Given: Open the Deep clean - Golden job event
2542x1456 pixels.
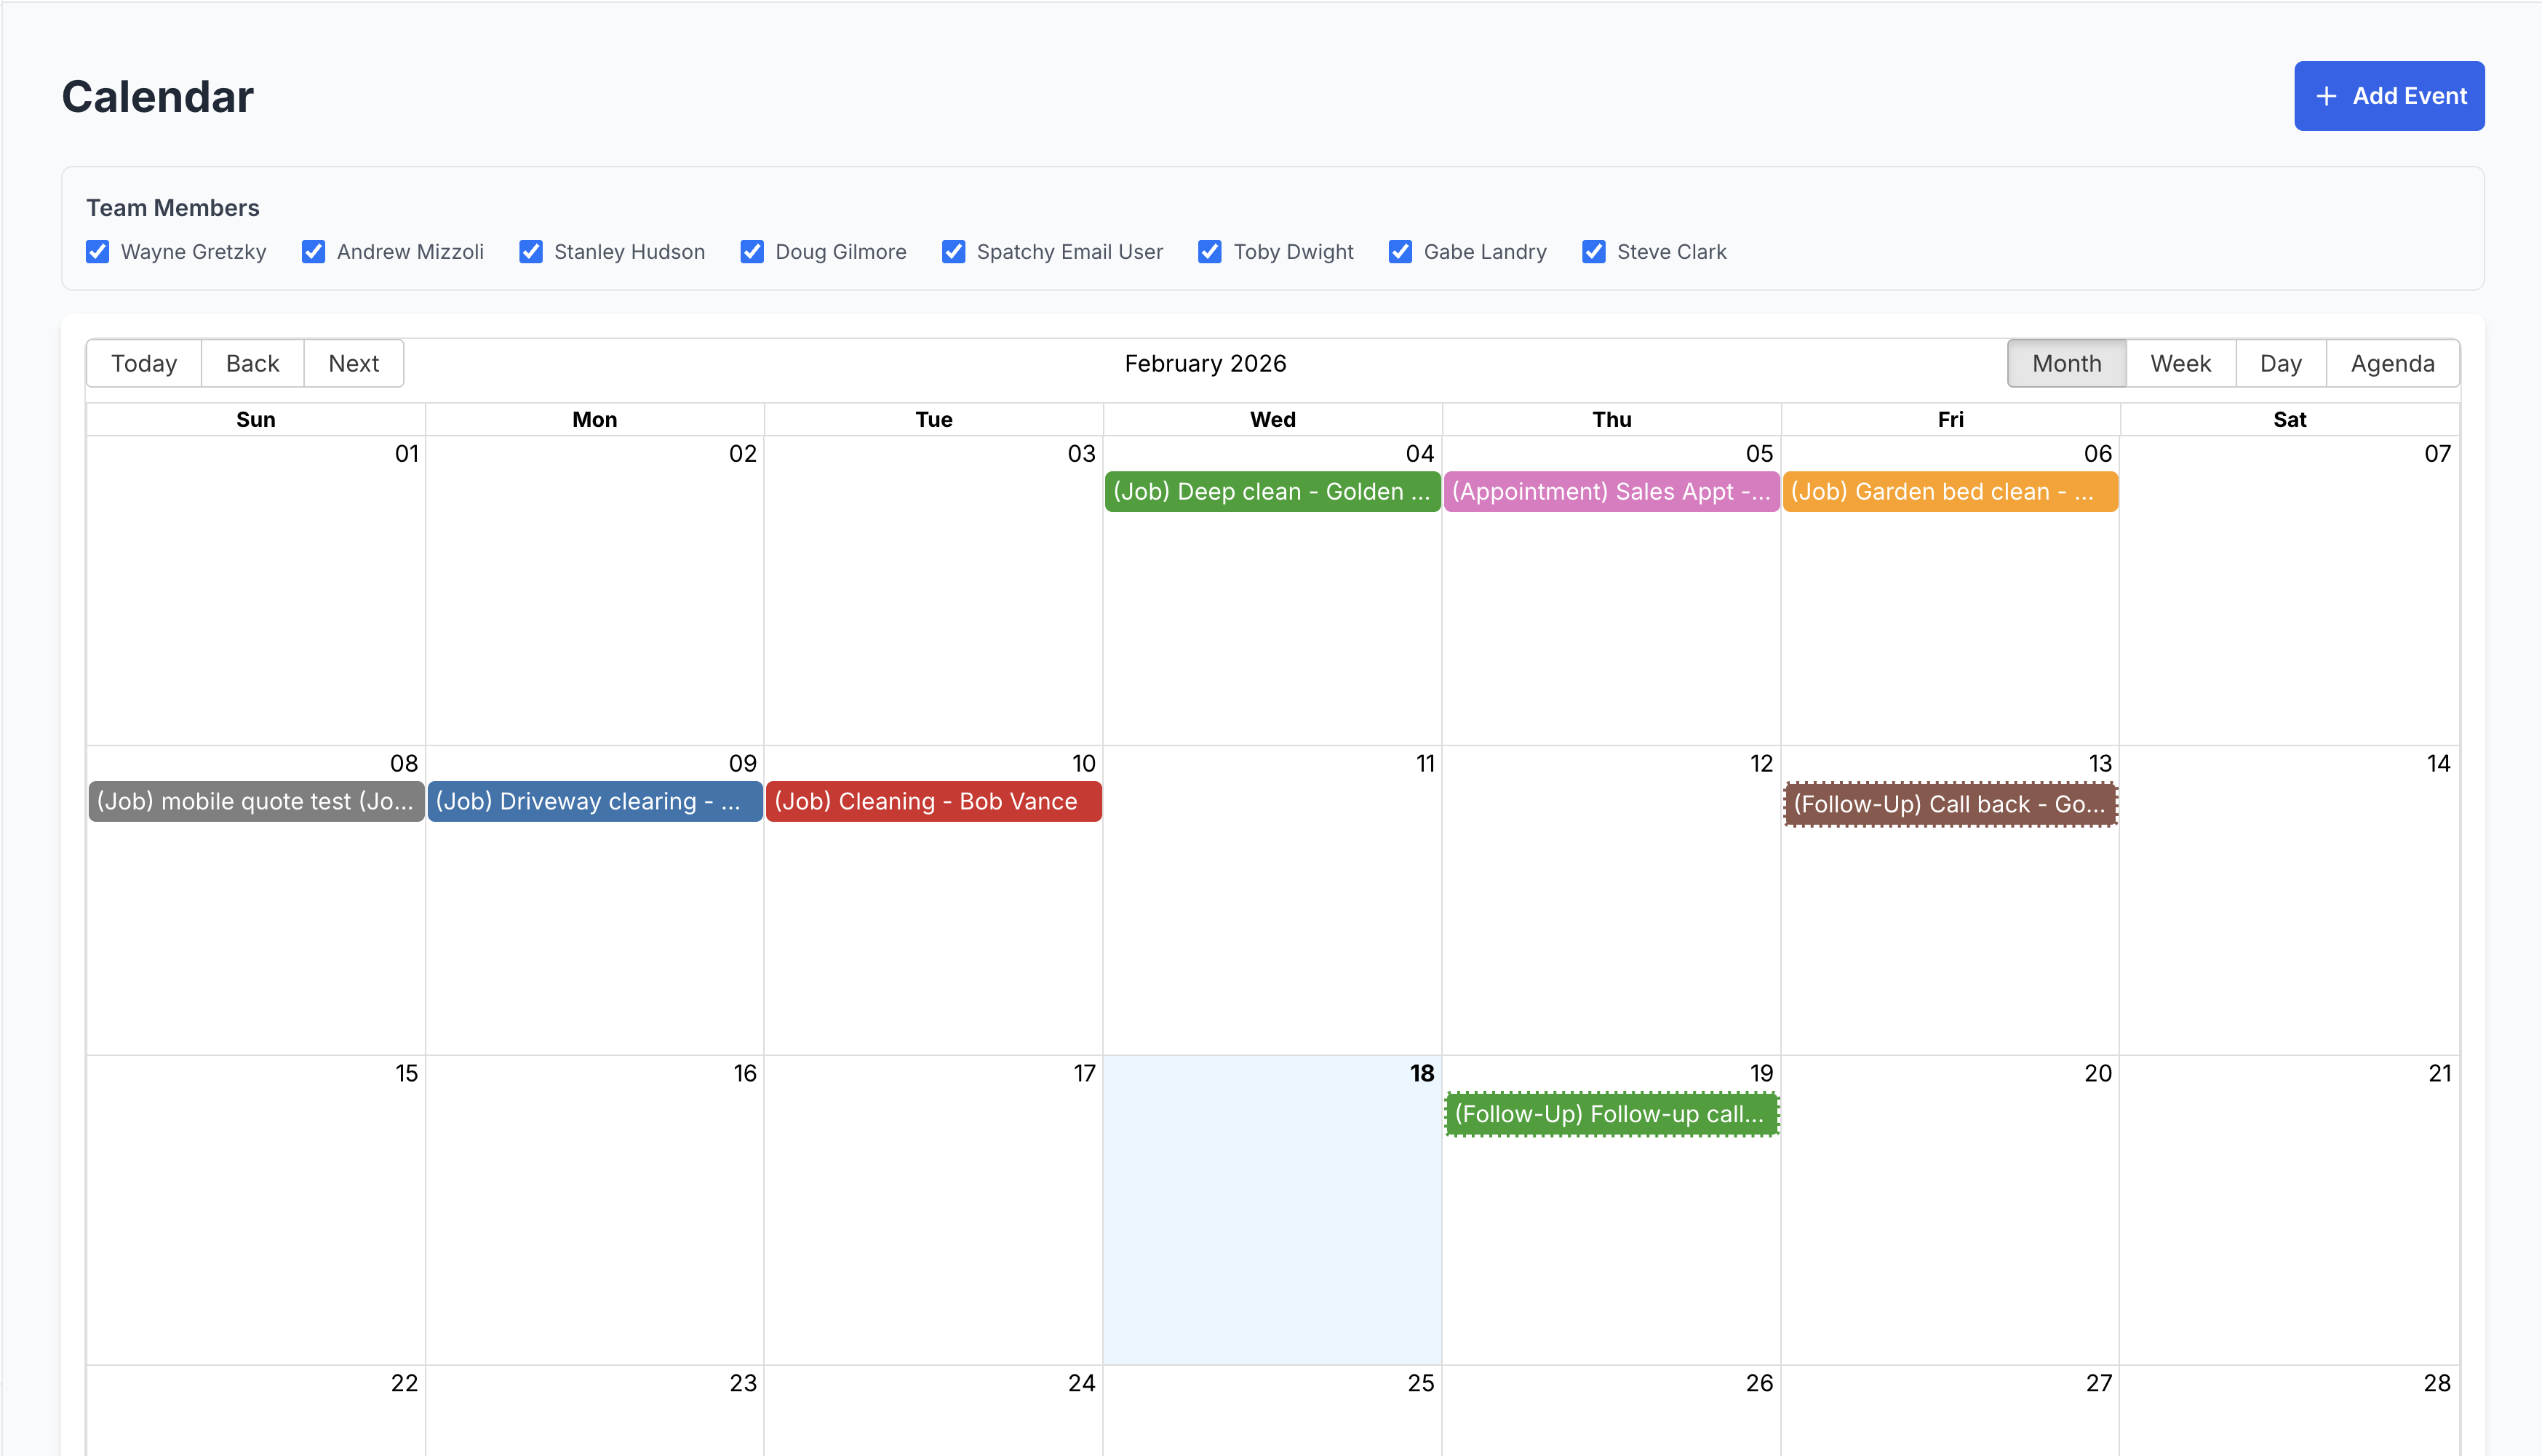Looking at the screenshot, I should click(x=1272, y=492).
